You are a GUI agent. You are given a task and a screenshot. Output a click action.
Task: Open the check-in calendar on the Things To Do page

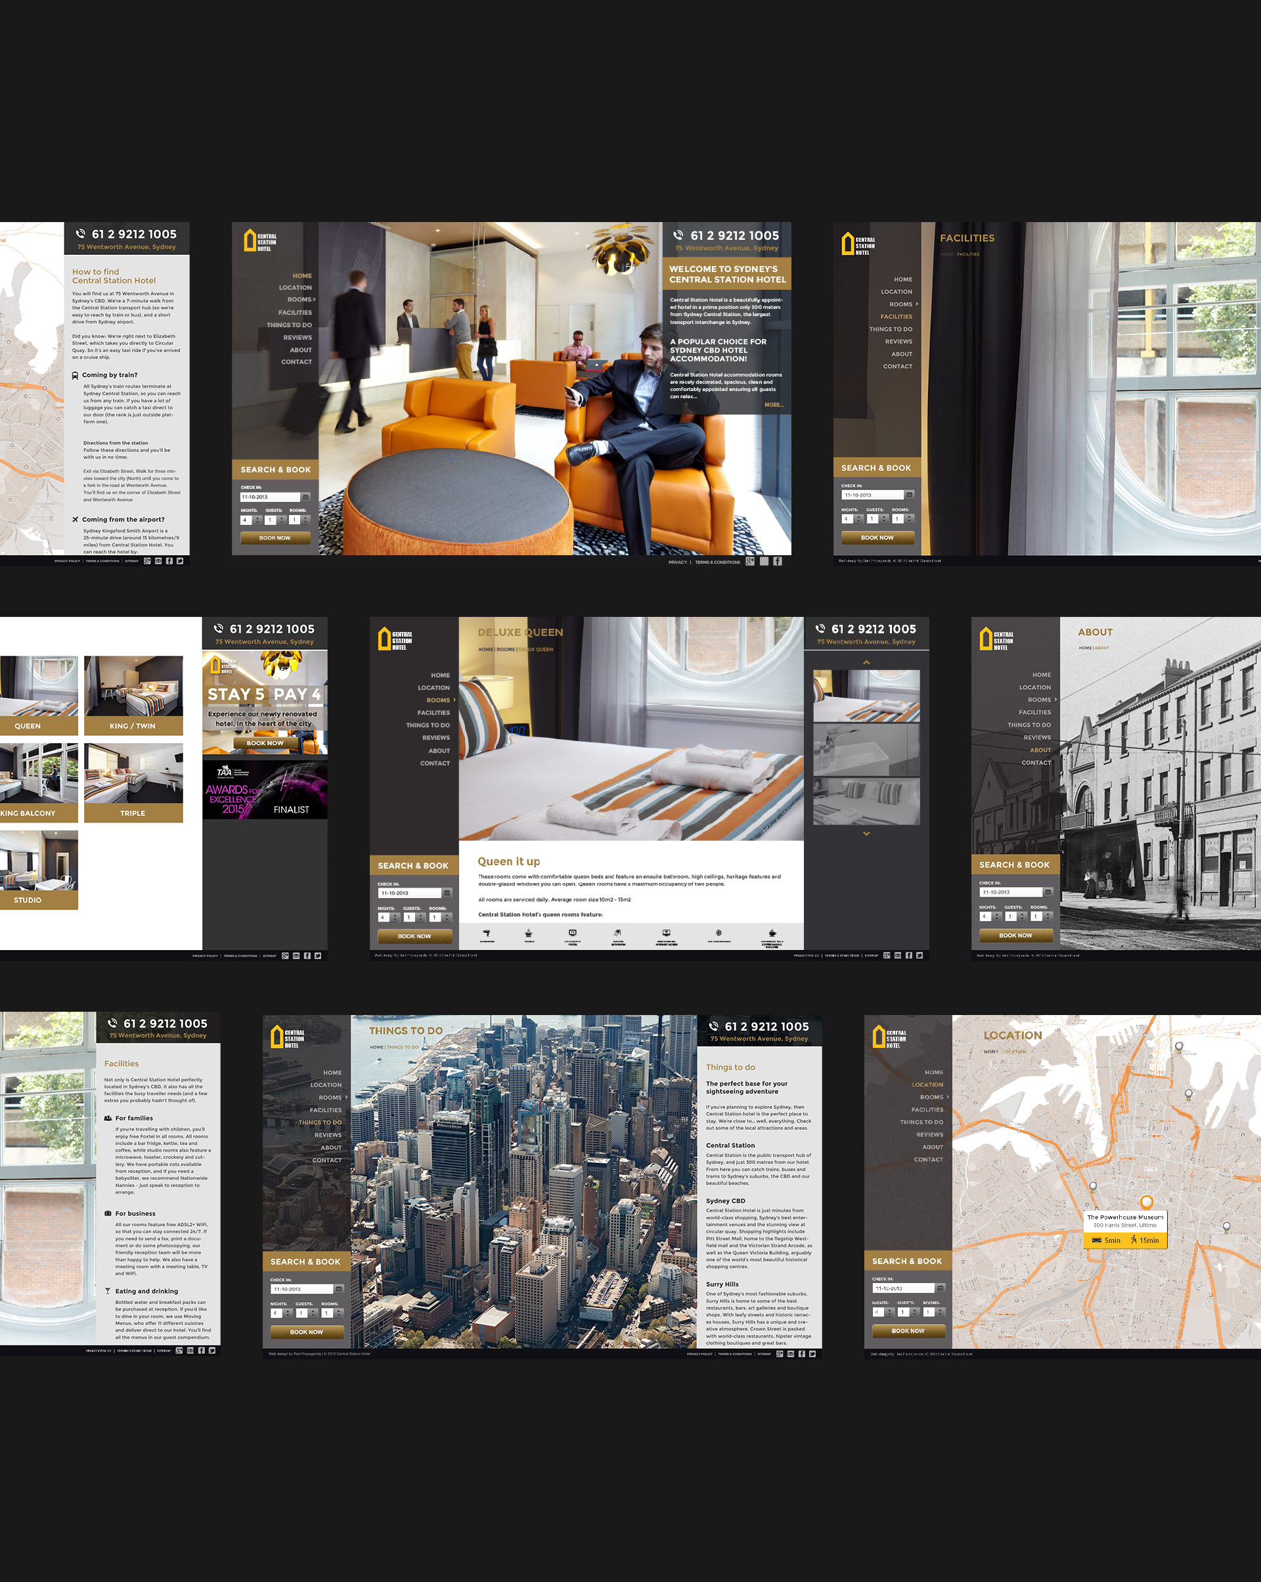pyautogui.click(x=339, y=1288)
